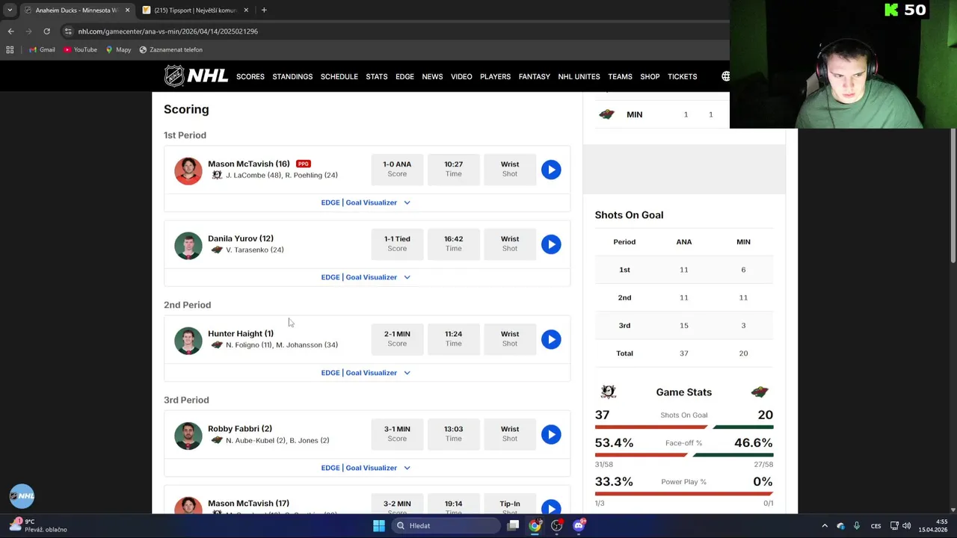957x538 pixels.
Task: Click the Ducks logo beside J. LaCombe assist
Action: coord(217,175)
